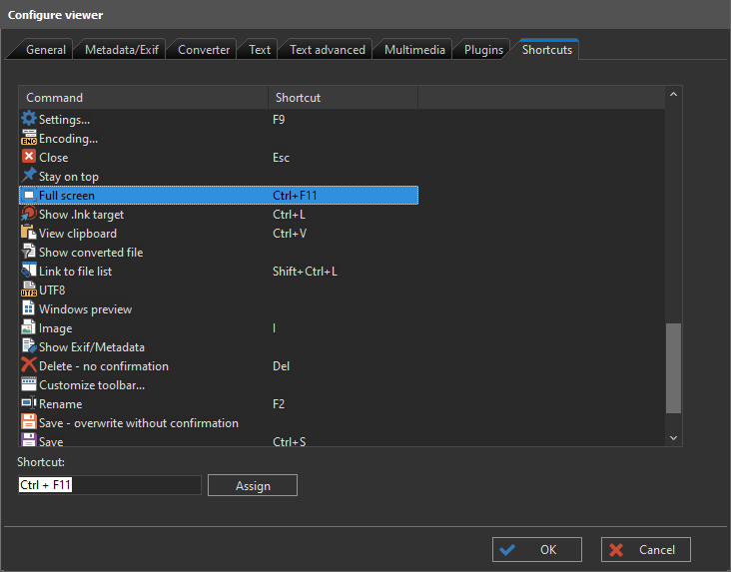This screenshot has width=731, height=572.
Task: Confirm with the OK button
Action: pos(536,549)
